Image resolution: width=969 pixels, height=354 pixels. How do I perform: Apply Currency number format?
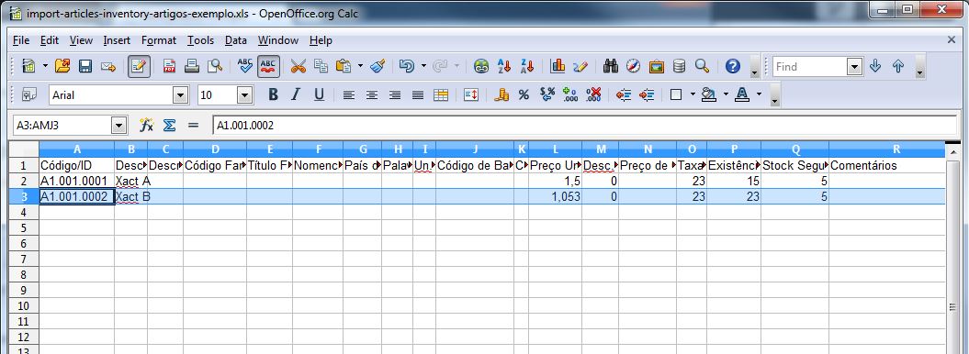pos(501,95)
